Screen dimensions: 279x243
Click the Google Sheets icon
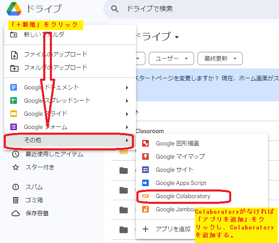tap(14, 100)
